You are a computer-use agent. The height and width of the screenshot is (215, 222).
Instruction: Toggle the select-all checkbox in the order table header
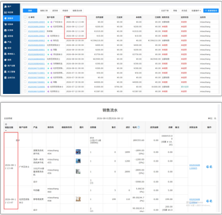tap(25, 17)
